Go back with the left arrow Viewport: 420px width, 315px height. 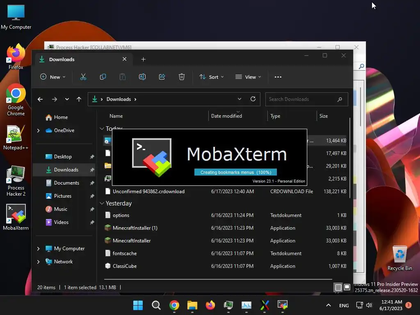point(40,99)
